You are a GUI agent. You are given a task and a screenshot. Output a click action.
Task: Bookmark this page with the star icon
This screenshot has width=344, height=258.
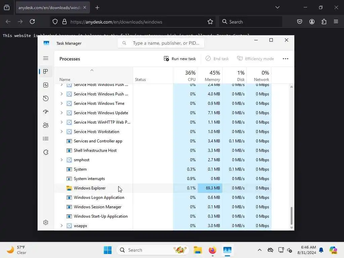coord(210,21)
